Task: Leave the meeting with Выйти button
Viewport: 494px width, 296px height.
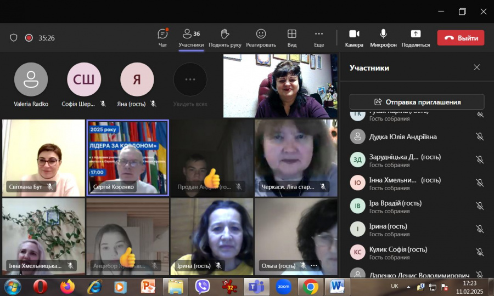Action: [x=461, y=38]
